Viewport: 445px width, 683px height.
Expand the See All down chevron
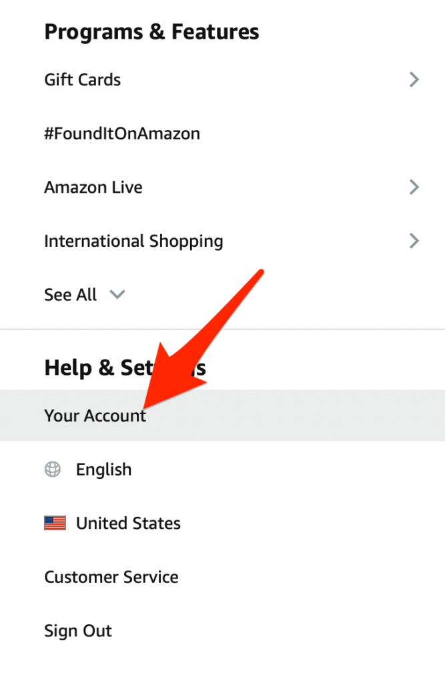(x=117, y=295)
